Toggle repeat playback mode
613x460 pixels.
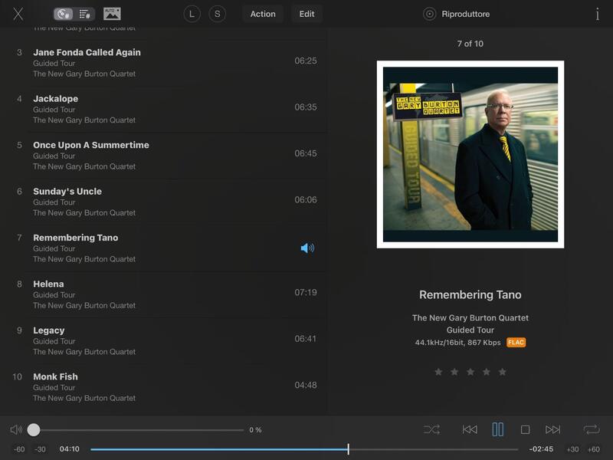point(591,430)
